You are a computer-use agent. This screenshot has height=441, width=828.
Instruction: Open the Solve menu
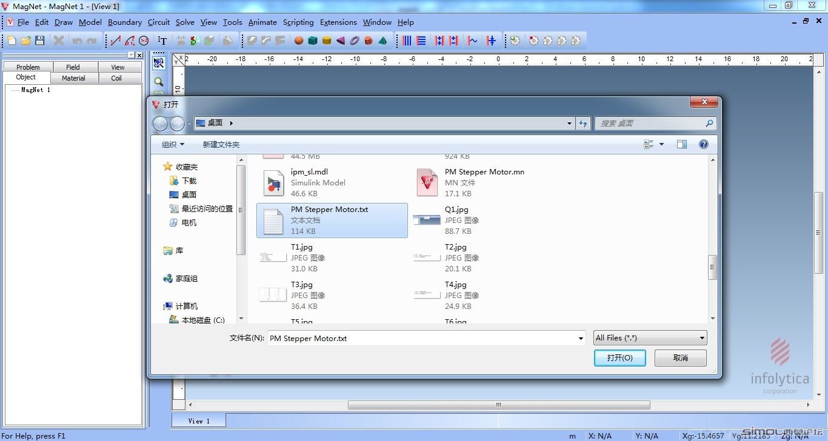(185, 22)
